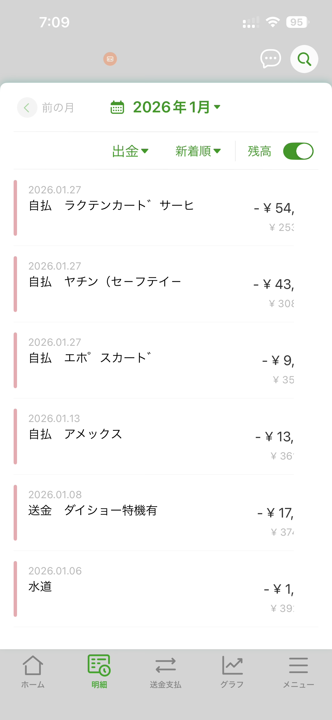Tap the green search magnifier icon
The height and width of the screenshot is (720, 332).
pos(304,59)
